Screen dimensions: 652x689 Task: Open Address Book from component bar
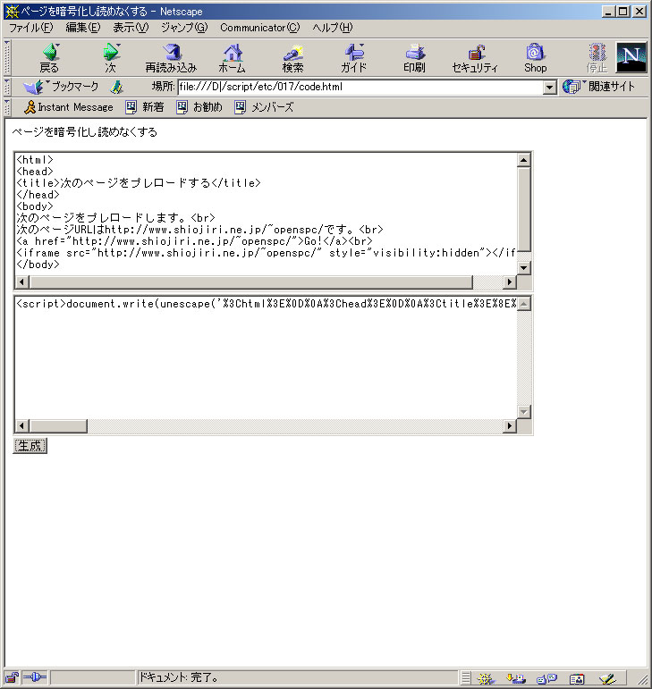577,678
